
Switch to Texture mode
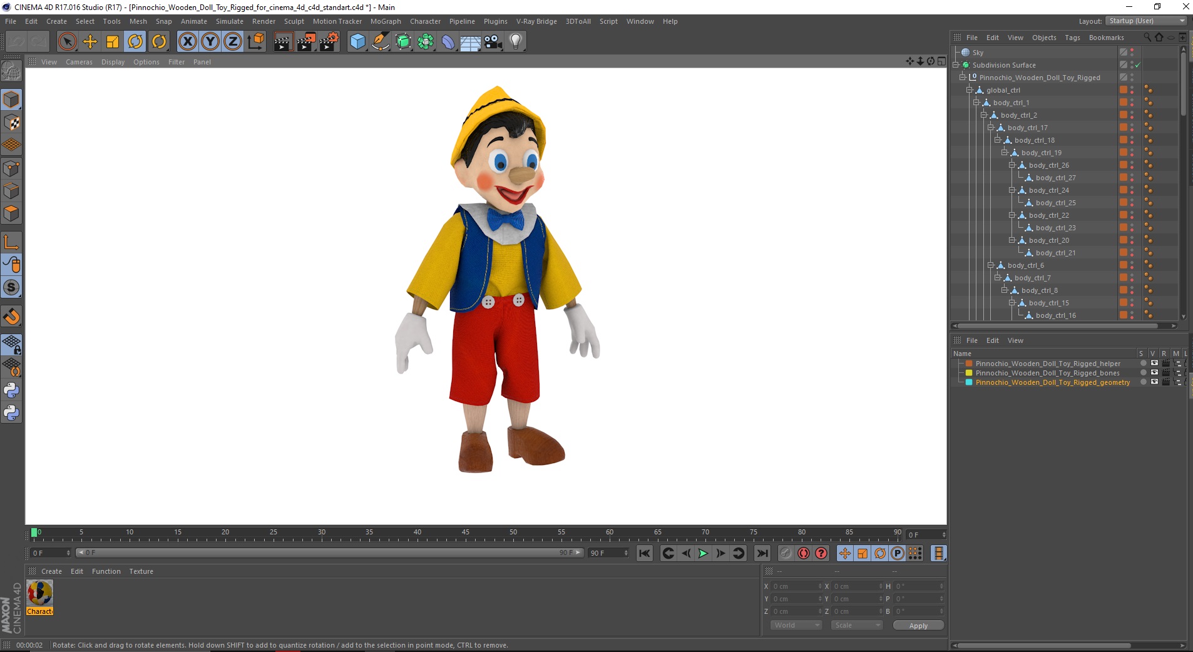[11, 123]
